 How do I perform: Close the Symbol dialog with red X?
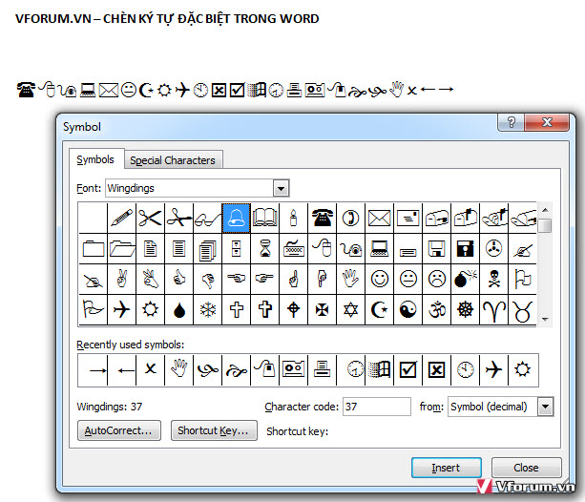point(547,121)
